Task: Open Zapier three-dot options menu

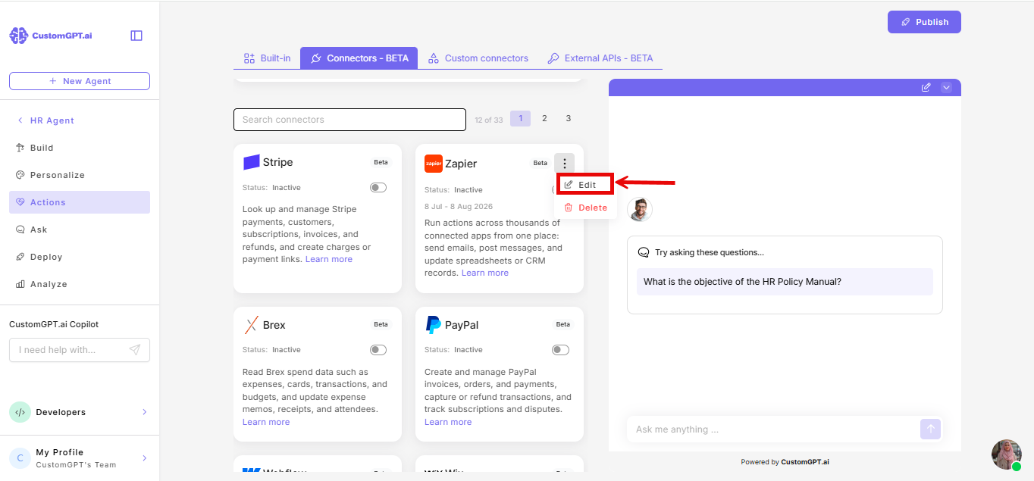Action: click(x=564, y=163)
